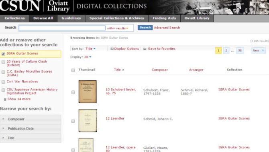Sort by the Composer column header
Screen dimensions: 269x152
pyautogui.click(x=160, y=70)
